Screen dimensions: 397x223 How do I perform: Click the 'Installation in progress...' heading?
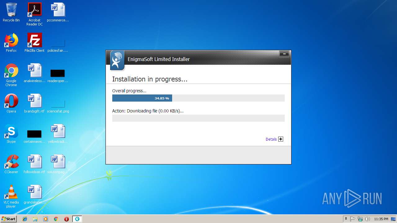(x=150, y=79)
